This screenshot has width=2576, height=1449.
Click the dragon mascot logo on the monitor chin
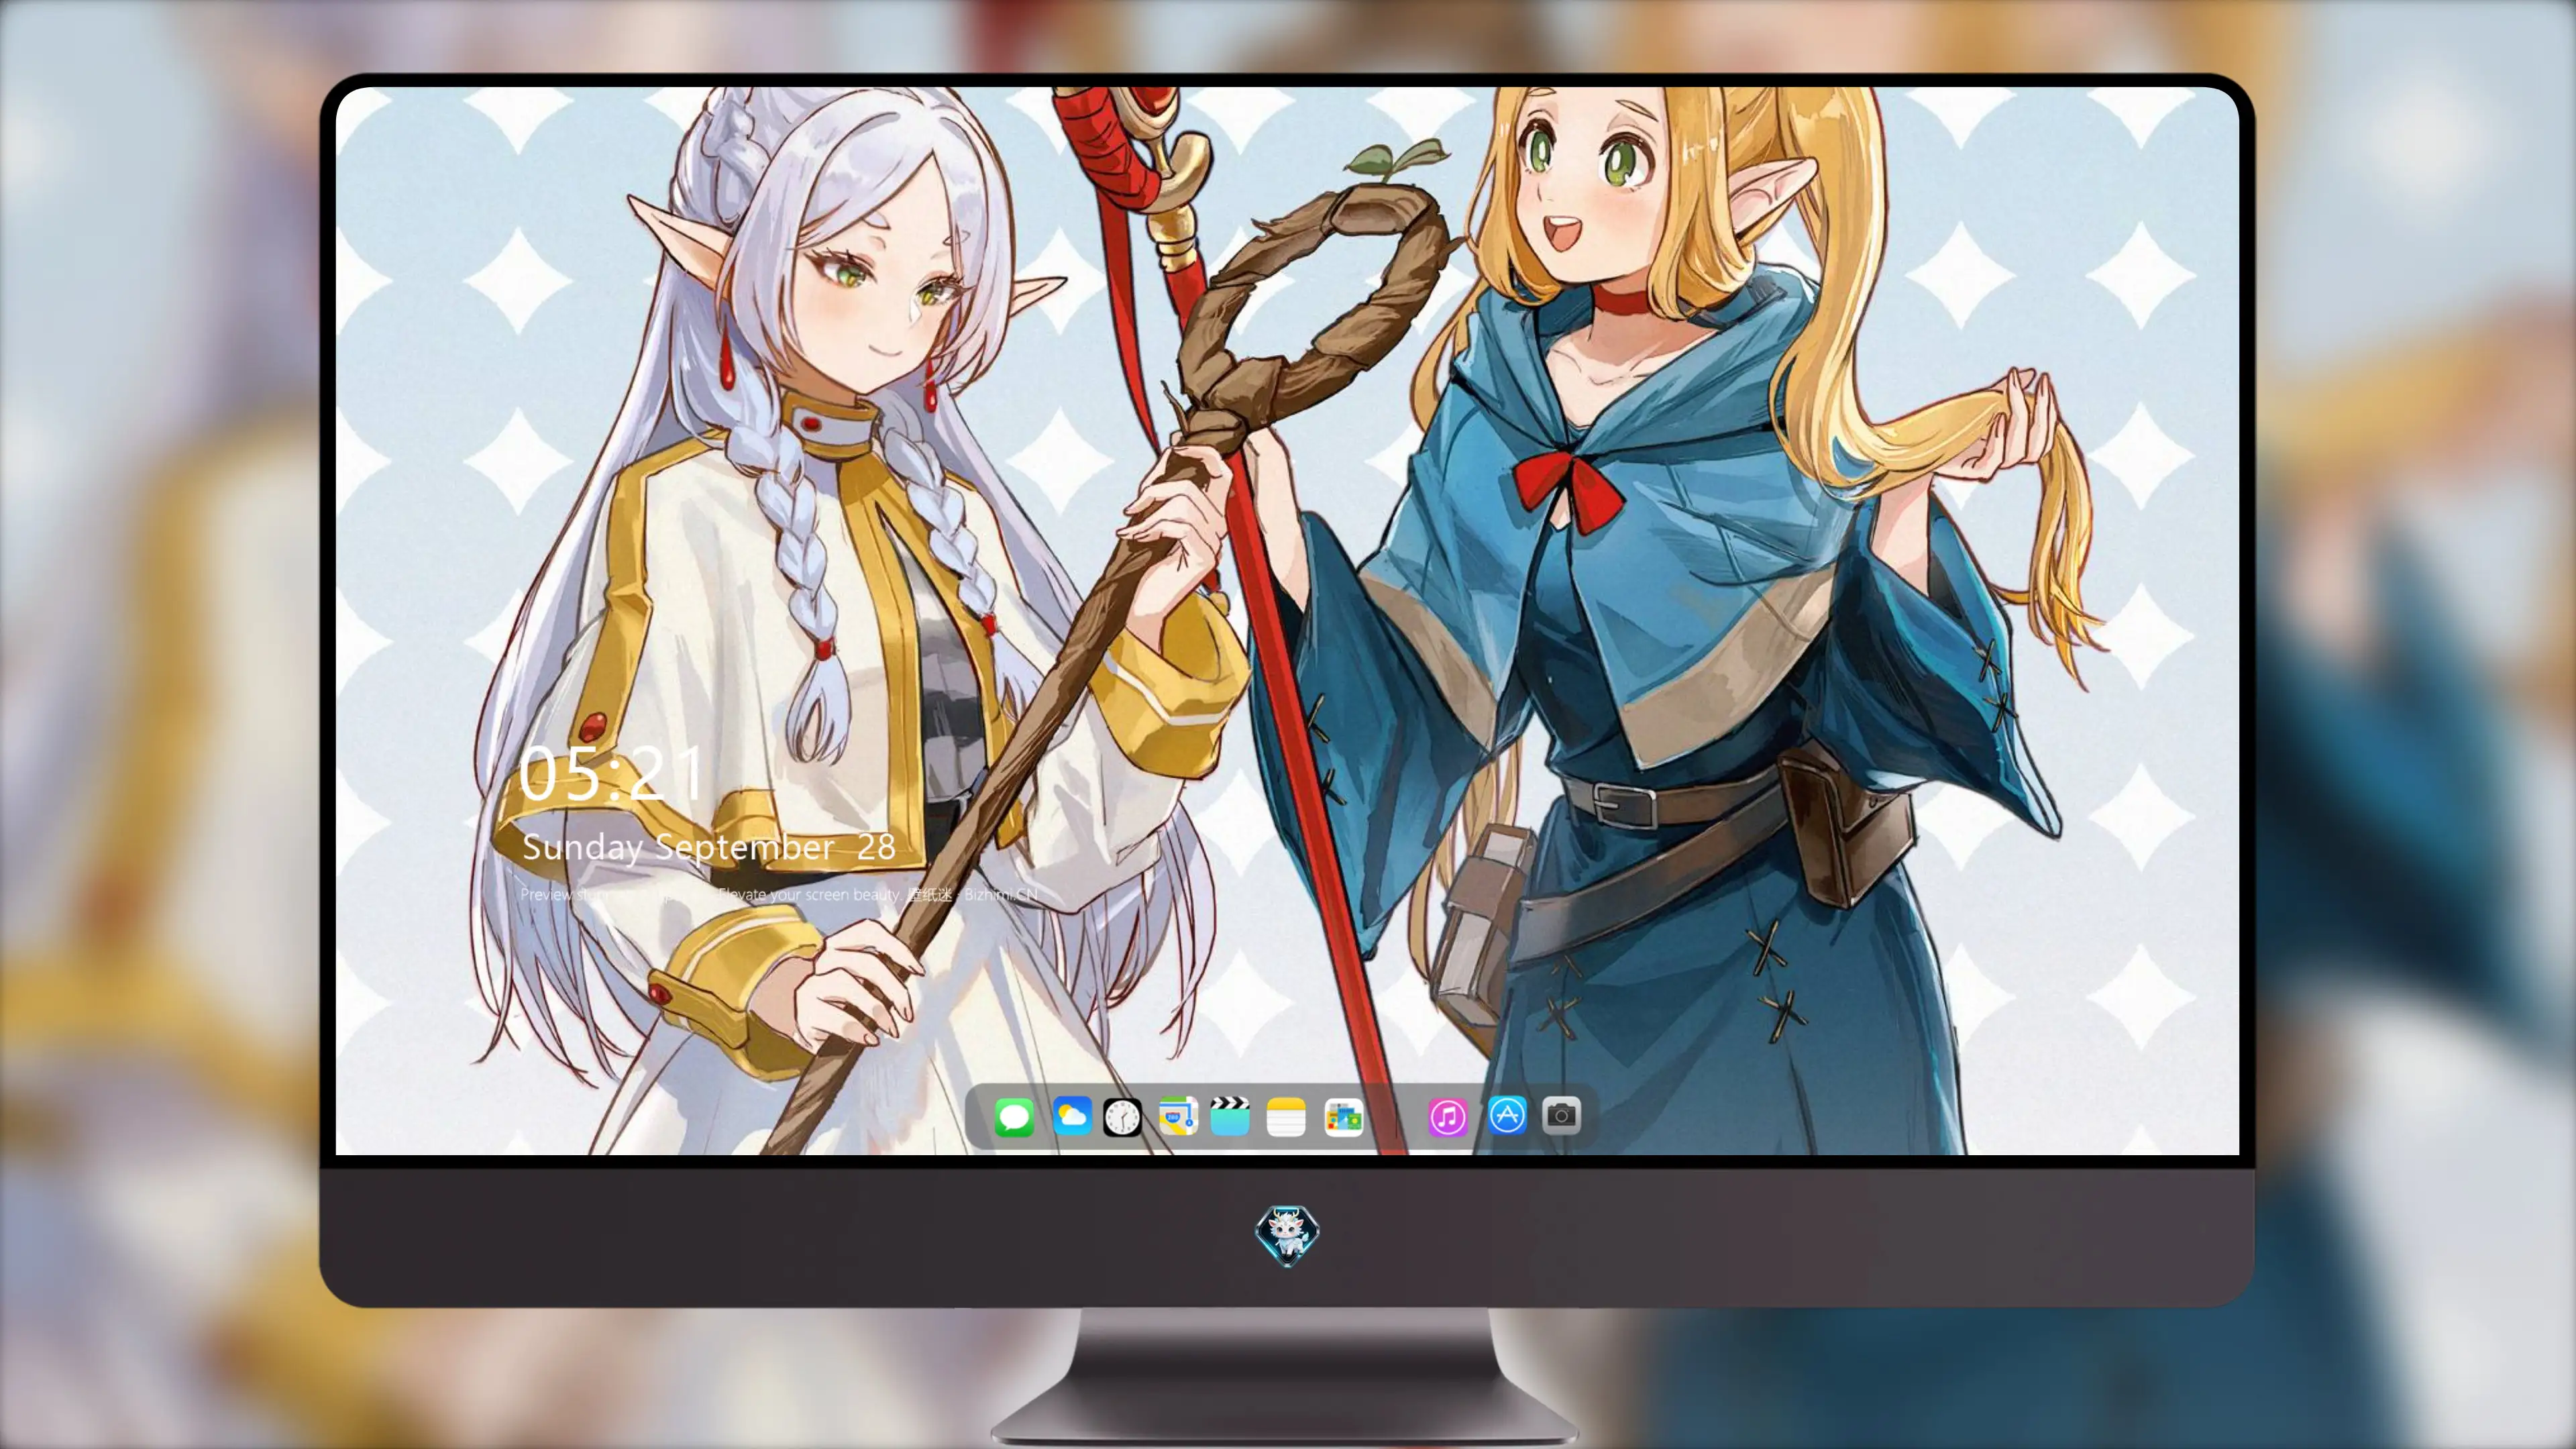1287,1235
